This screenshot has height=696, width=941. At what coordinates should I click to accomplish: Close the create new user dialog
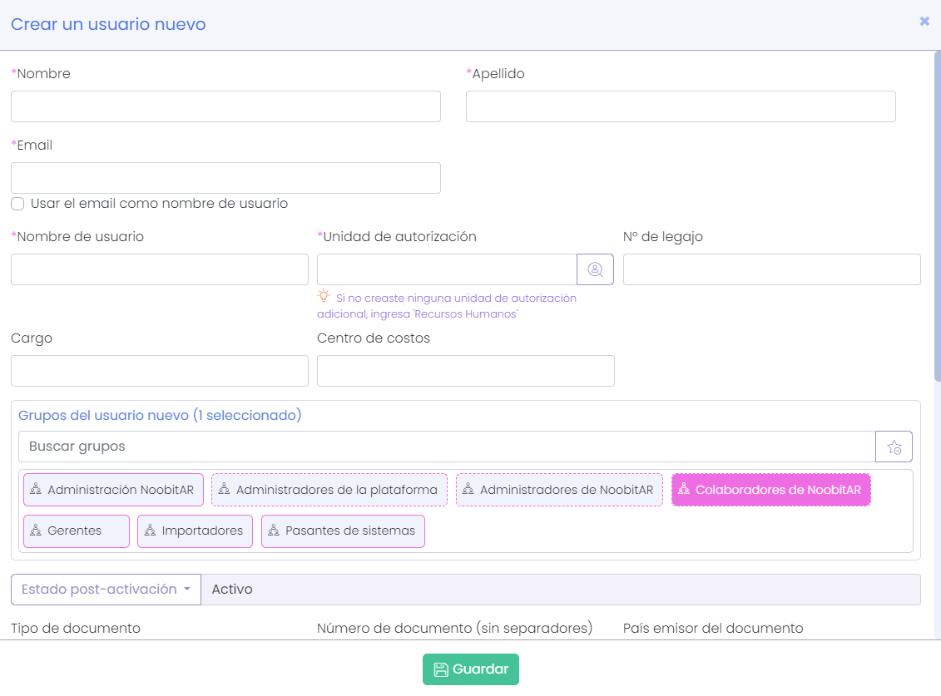924,22
